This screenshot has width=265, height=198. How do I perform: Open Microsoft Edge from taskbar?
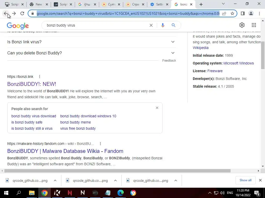coord(121,193)
